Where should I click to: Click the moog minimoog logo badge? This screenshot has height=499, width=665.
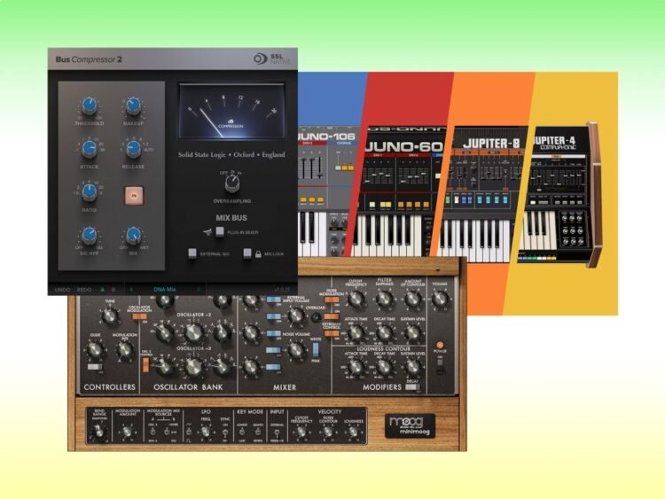(411, 425)
